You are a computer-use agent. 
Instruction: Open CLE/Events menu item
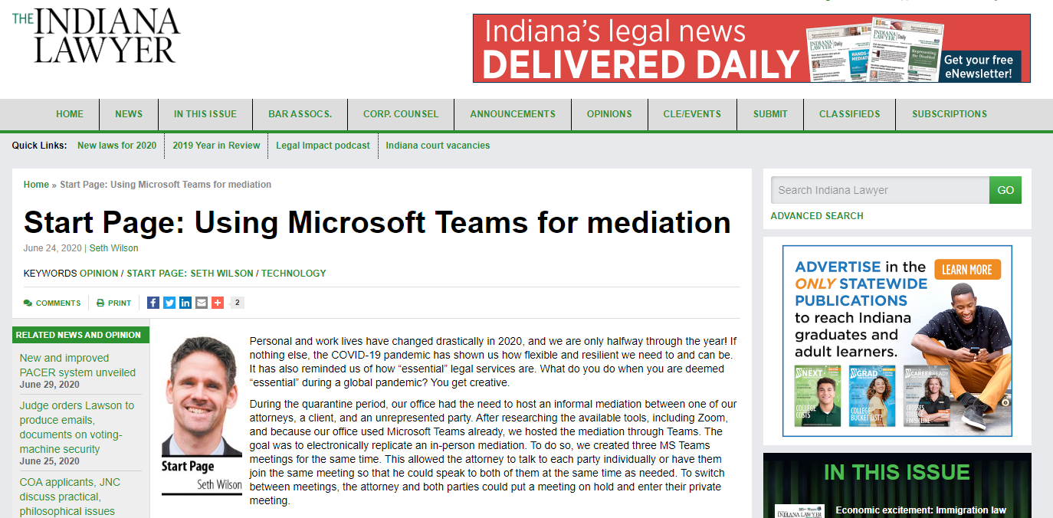point(692,114)
